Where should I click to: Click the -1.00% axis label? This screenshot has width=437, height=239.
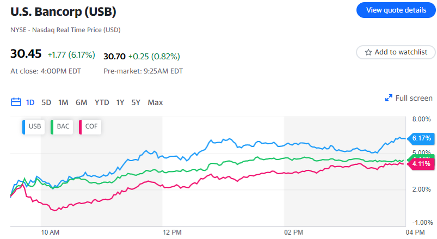(x=422, y=223)
